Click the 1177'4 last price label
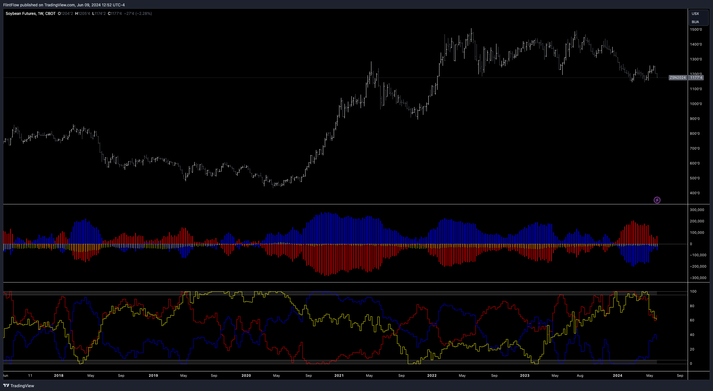The height and width of the screenshot is (391, 713). tap(696, 78)
